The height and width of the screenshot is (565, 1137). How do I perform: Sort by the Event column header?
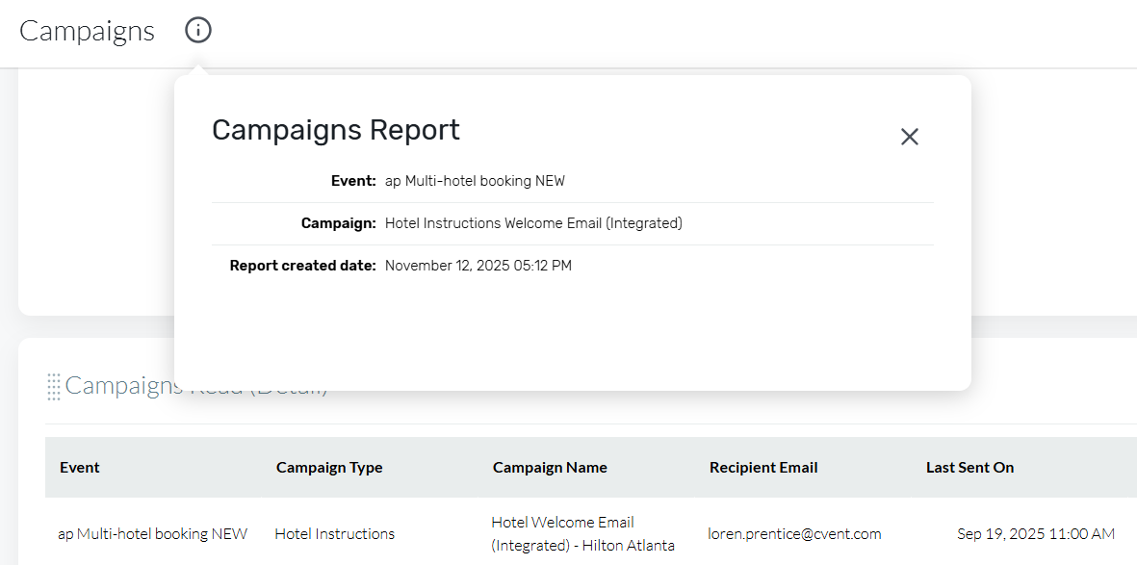80,468
